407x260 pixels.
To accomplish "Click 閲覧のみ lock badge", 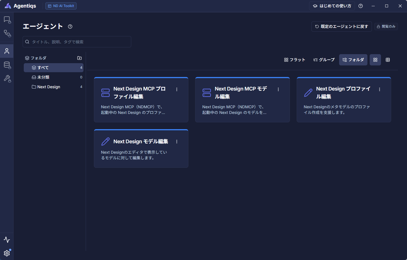I will 386,27.
